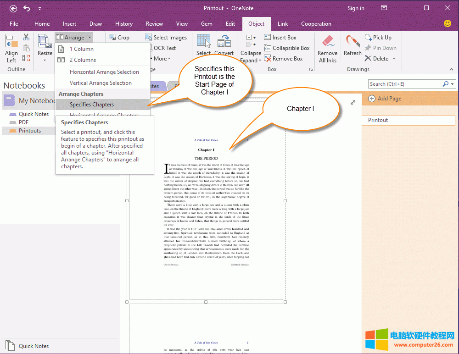
Task: Click the smiley feedback icon
Action: pyautogui.click(x=447, y=23)
